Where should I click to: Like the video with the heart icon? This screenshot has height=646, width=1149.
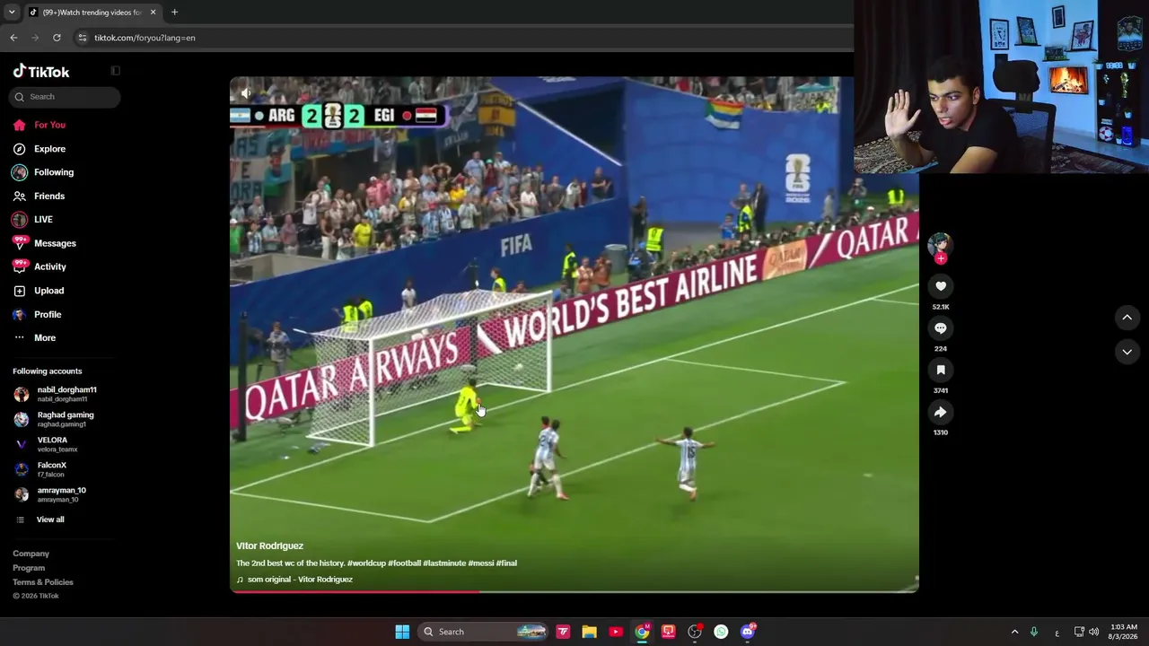click(941, 286)
